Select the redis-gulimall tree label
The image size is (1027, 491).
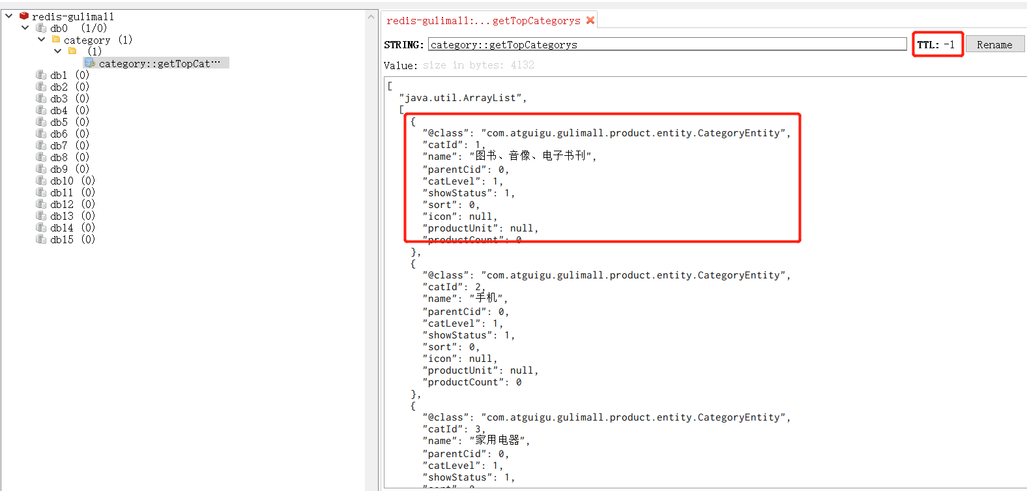point(73,16)
